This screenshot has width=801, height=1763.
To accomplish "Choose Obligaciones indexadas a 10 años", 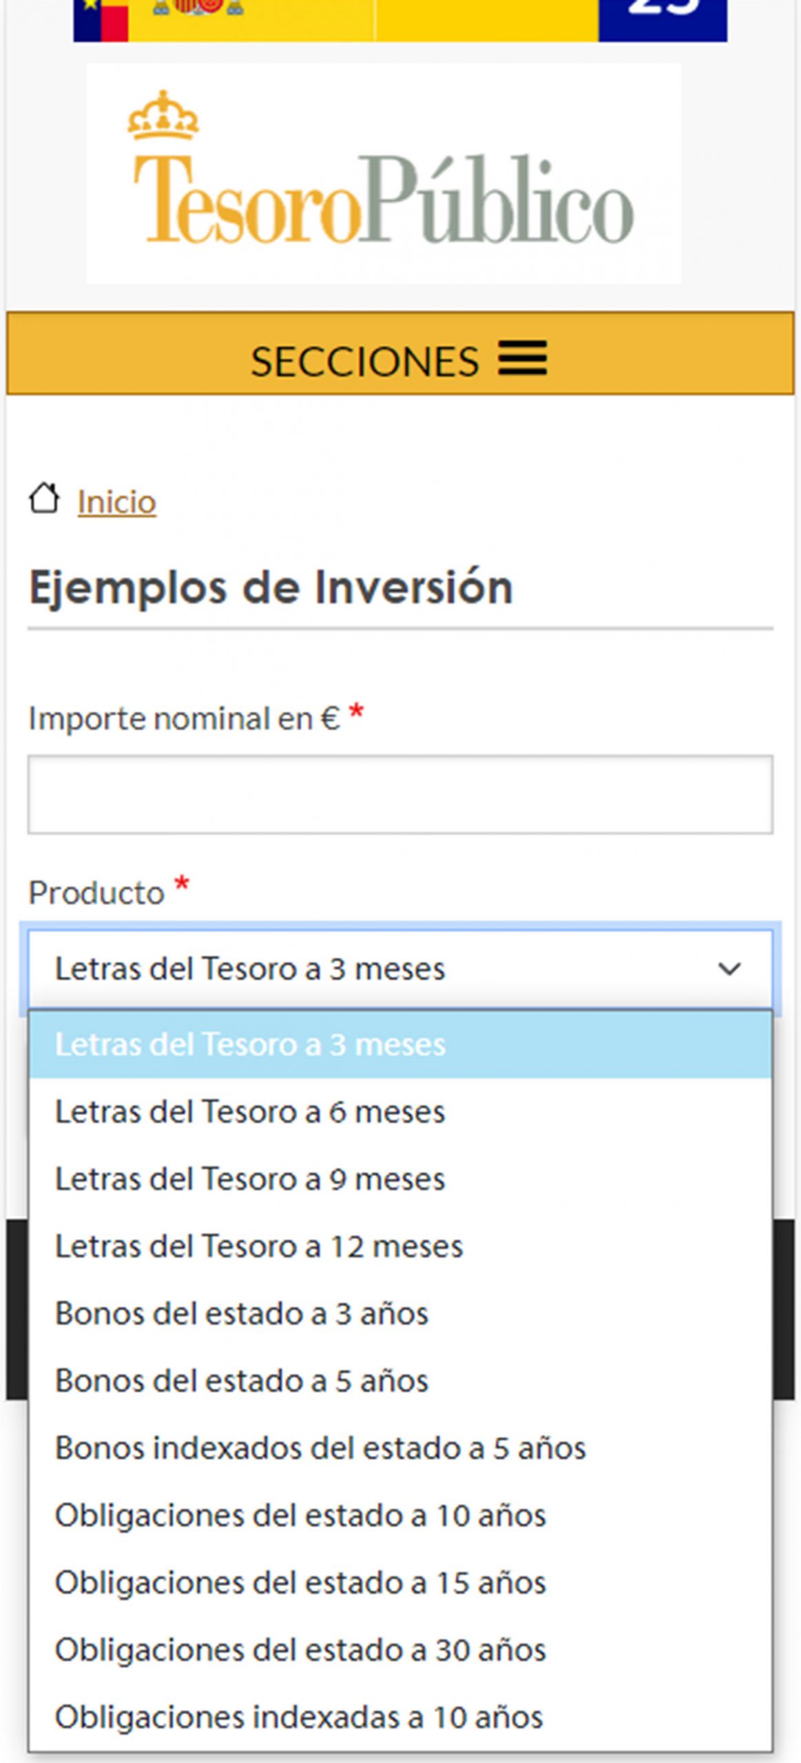I will click(299, 1717).
